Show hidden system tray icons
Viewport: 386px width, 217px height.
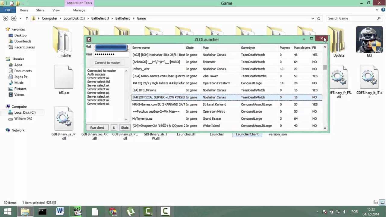pyautogui.click(x=318, y=212)
